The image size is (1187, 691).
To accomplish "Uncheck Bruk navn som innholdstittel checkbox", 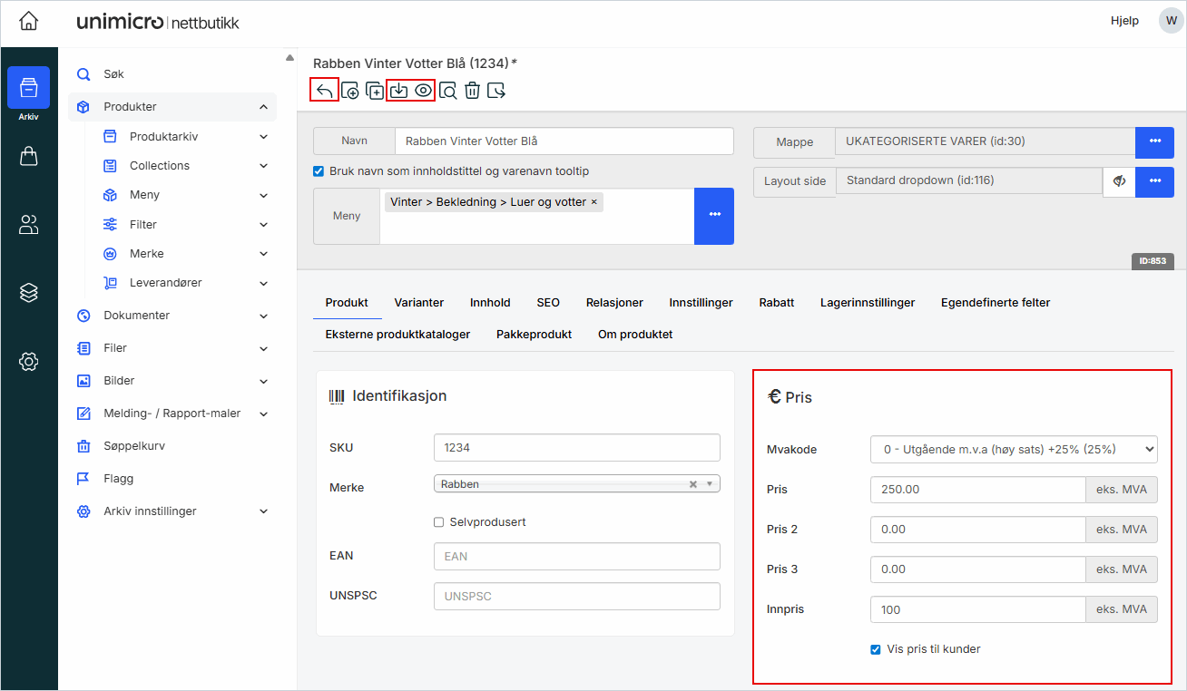I will pyautogui.click(x=319, y=171).
